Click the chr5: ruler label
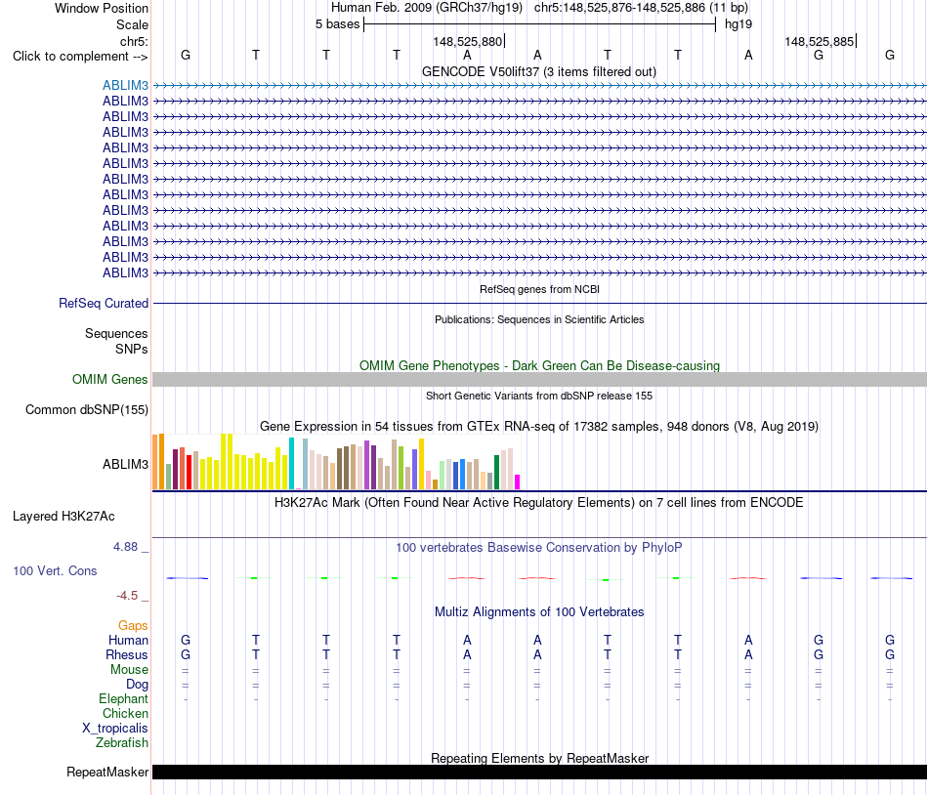Screen dimensions: 928x795 (134, 41)
